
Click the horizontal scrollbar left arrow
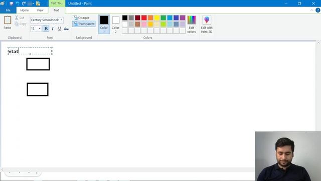(2, 169)
